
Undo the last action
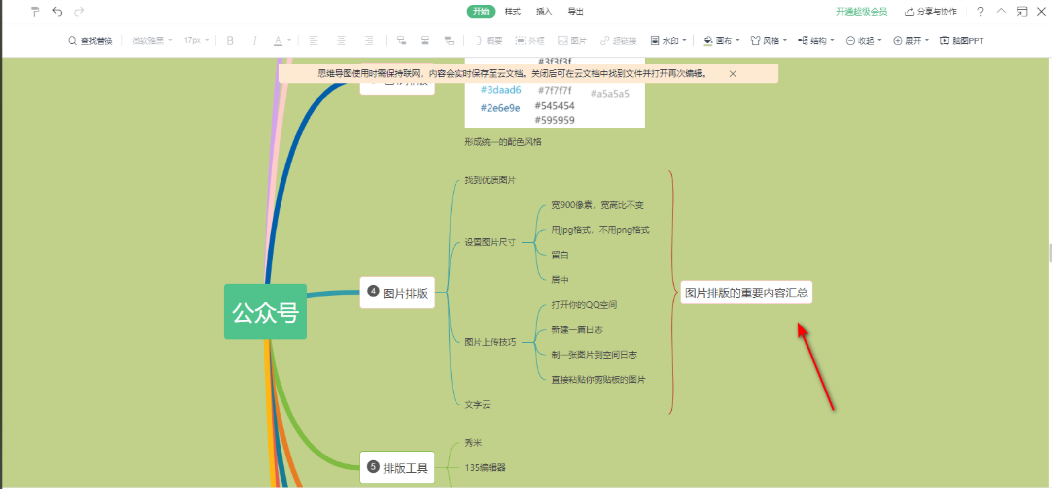(57, 12)
